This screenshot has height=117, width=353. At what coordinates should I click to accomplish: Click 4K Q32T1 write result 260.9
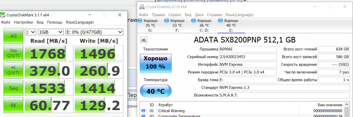[99, 71]
